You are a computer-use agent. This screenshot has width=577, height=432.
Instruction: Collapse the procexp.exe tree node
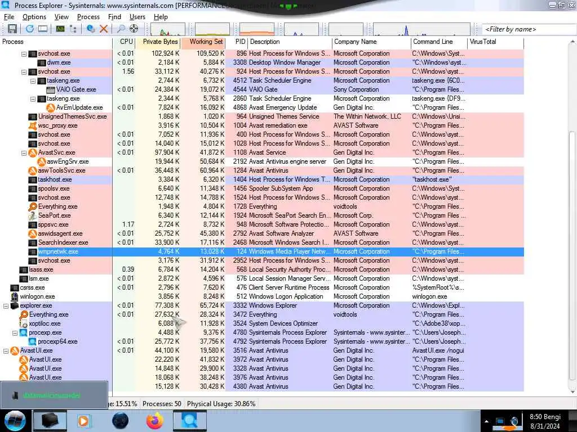(15, 333)
